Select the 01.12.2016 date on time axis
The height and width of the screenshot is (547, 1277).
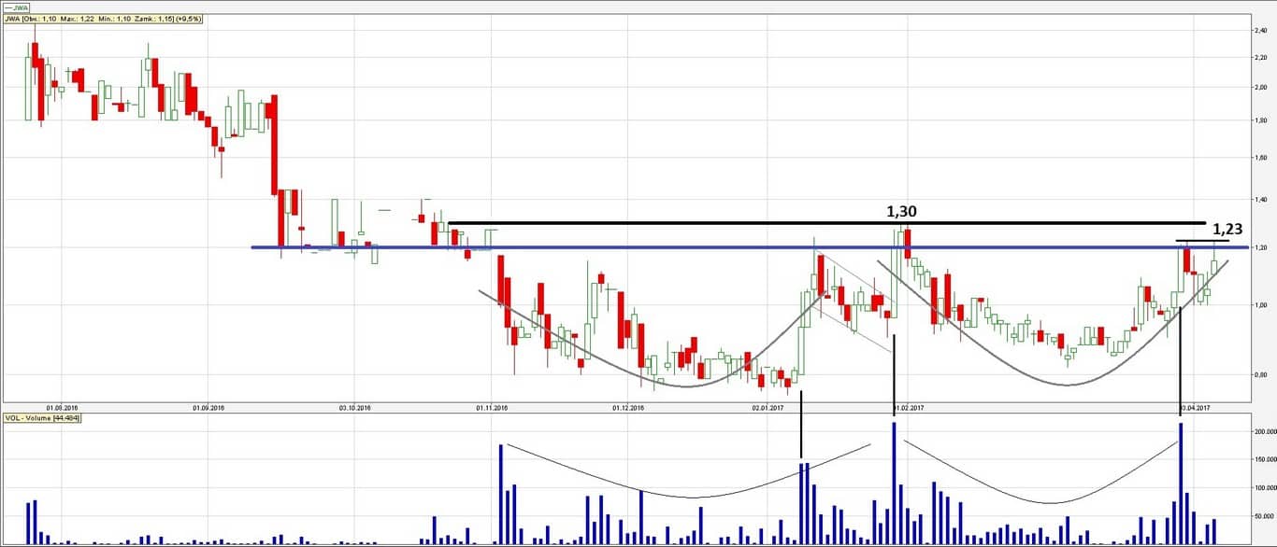(x=628, y=408)
